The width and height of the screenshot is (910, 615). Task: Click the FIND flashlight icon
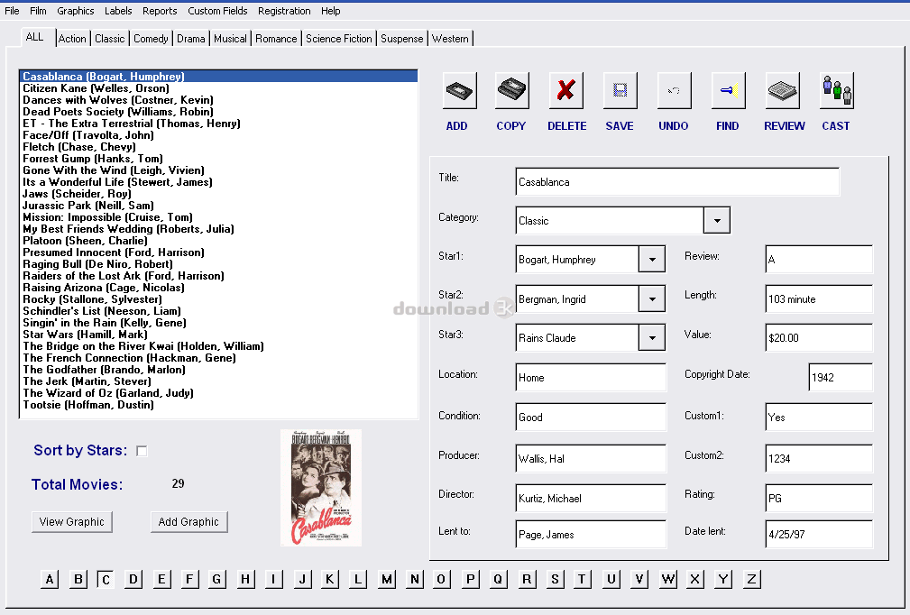(729, 90)
